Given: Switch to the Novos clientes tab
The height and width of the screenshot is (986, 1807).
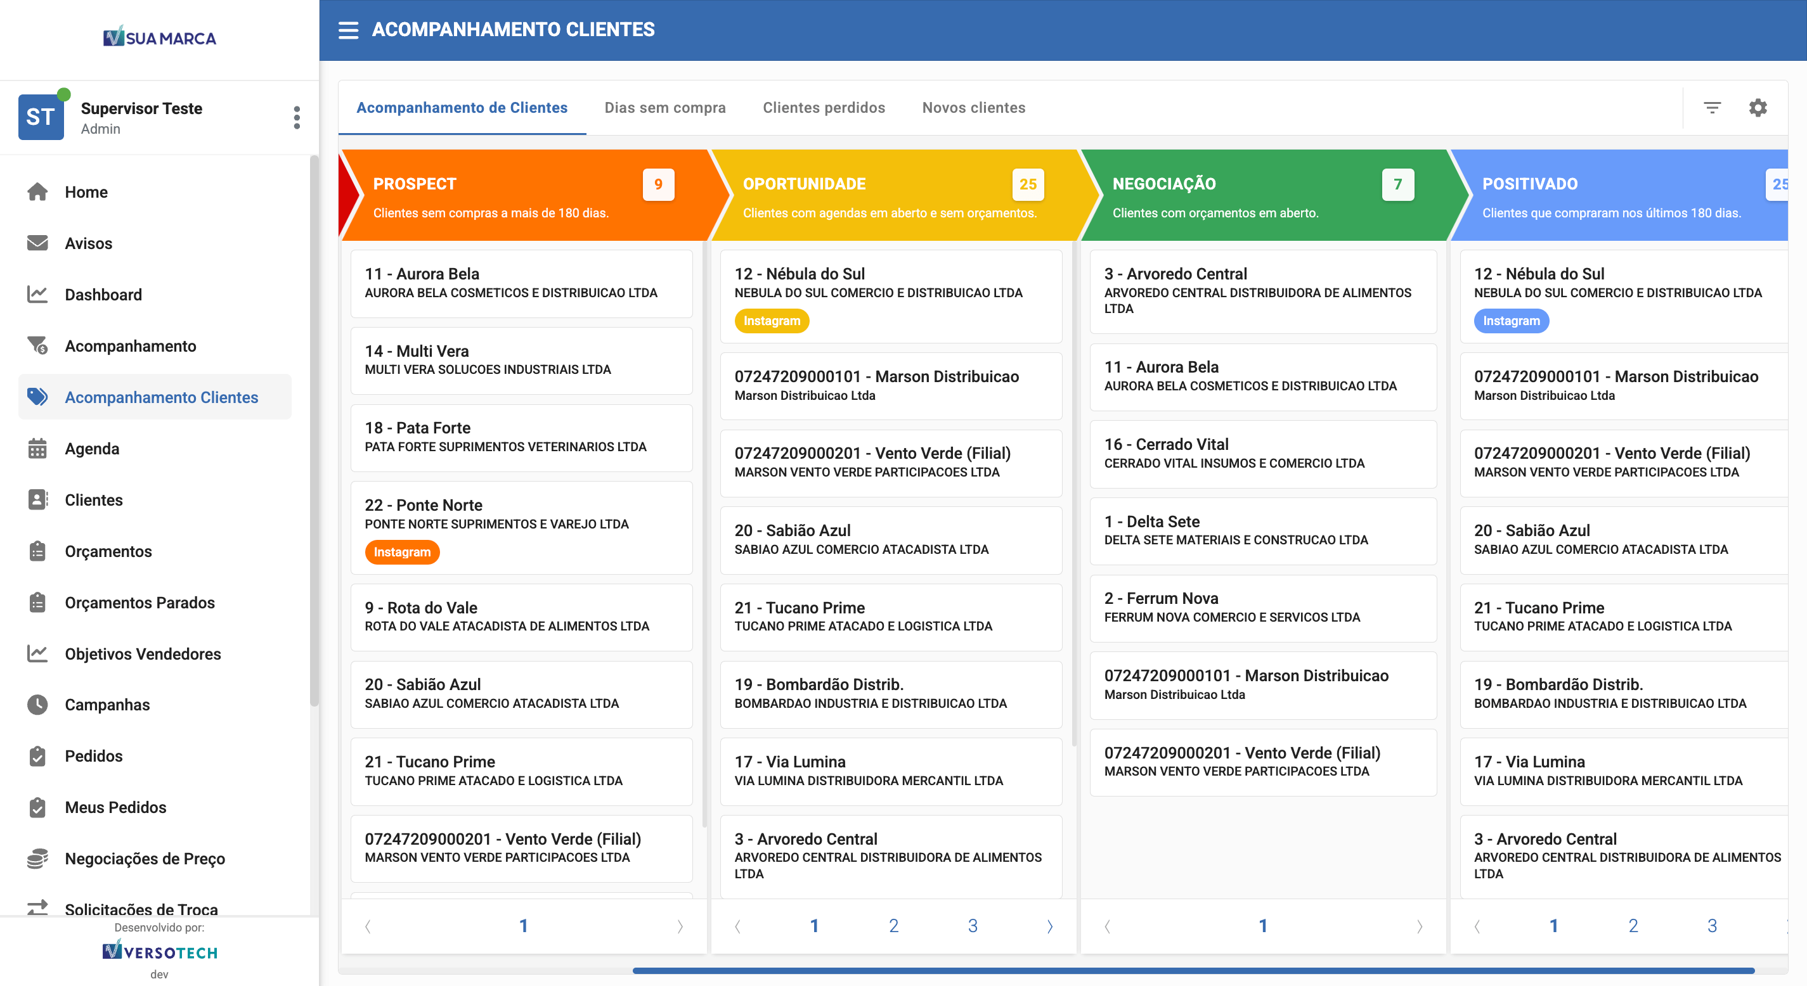Looking at the screenshot, I should click(x=974, y=107).
